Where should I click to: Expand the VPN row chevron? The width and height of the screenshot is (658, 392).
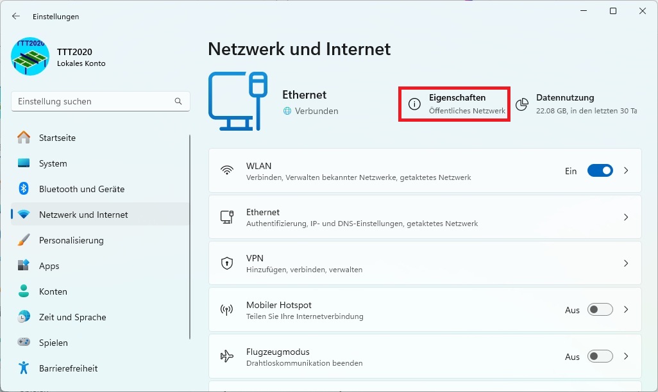(626, 263)
